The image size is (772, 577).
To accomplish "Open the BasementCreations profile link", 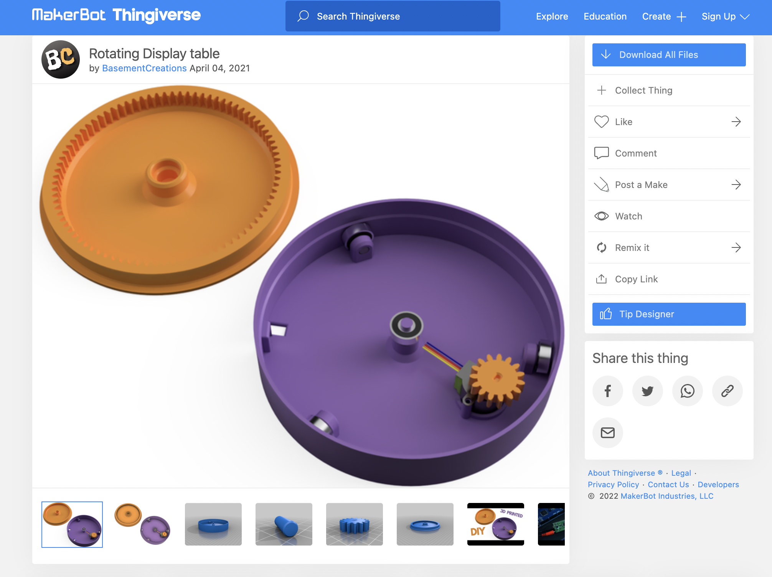I will pos(144,68).
